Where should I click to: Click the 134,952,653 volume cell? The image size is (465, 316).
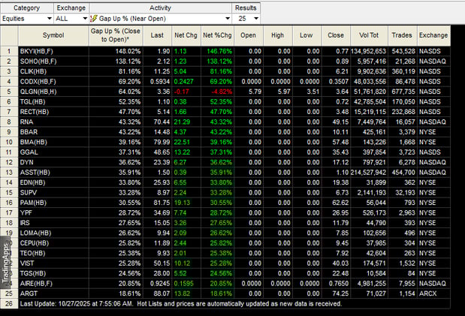[369, 51]
